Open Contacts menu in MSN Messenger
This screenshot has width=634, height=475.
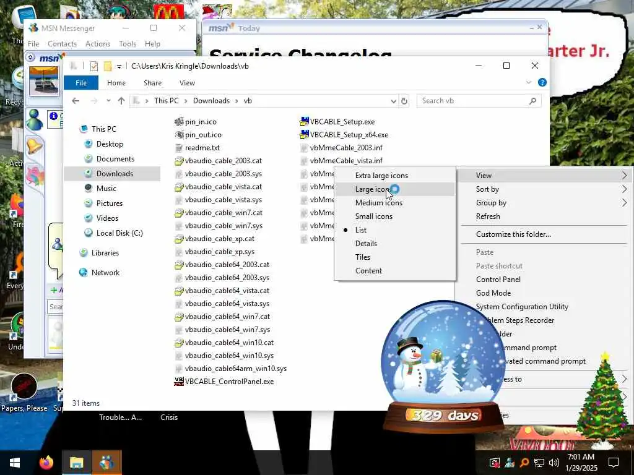[x=63, y=44]
